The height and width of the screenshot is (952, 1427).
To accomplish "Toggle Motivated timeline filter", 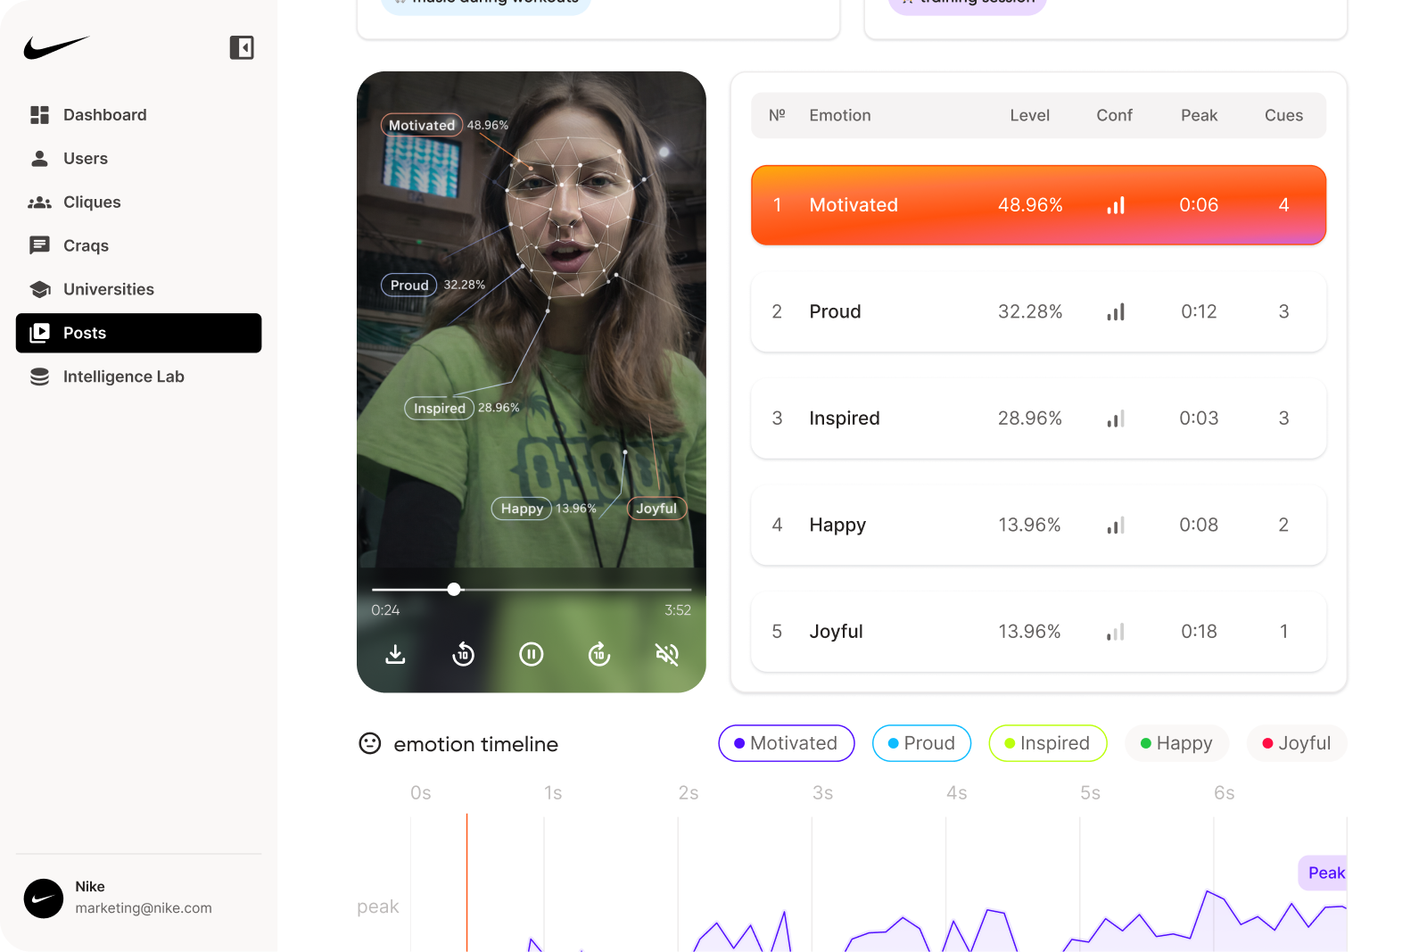I will coord(787,743).
